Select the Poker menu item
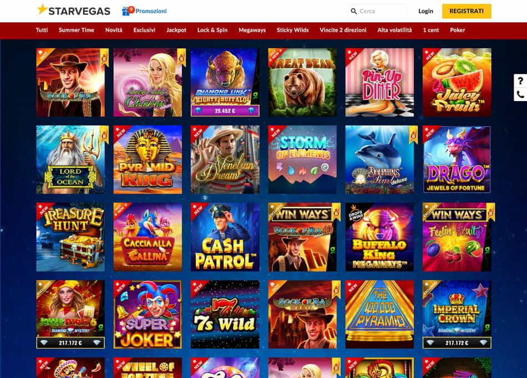Image resolution: width=527 pixels, height=378 pixels. (x=458, y=30)
